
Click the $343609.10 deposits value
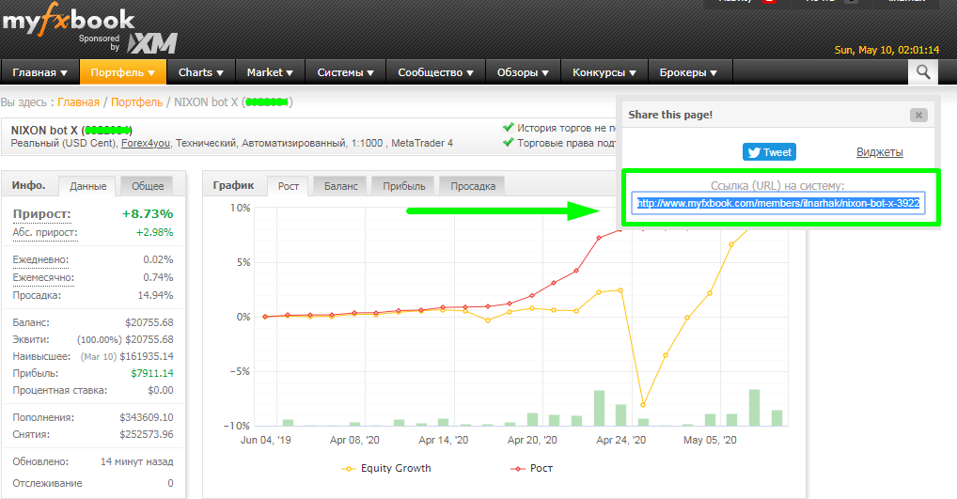[x=147, y=417]
